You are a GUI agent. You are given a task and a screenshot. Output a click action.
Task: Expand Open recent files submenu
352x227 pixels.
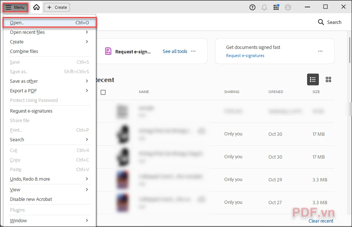click(49, 32)
